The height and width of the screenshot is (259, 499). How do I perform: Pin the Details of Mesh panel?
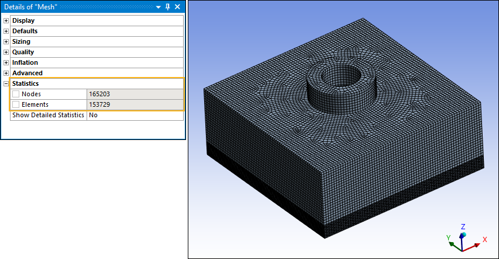[168, 7]
